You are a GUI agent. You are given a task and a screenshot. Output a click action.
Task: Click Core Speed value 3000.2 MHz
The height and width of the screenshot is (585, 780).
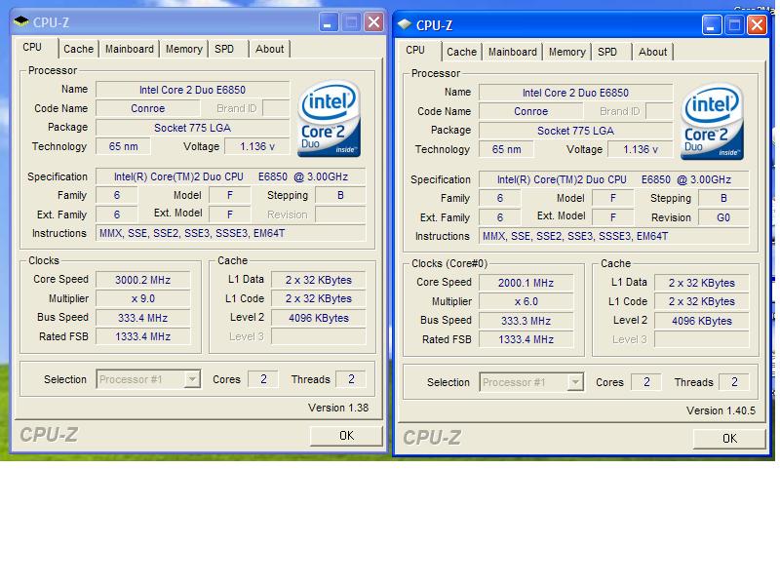[x=142, y=280]
